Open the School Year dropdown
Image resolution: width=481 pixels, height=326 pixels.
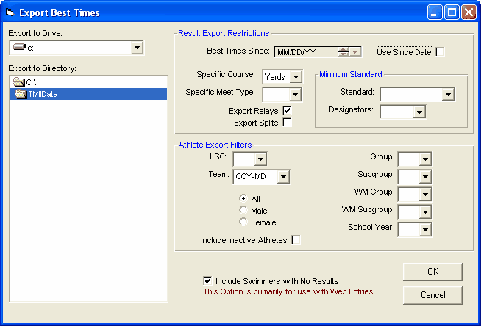(x=424, y=230)
